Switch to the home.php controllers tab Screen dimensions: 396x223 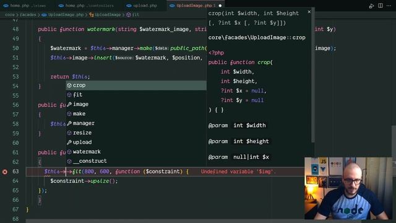(86, 6)
